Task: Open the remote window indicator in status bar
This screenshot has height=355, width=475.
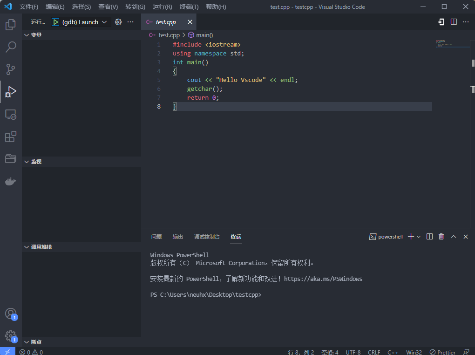Action: (7, 351)
